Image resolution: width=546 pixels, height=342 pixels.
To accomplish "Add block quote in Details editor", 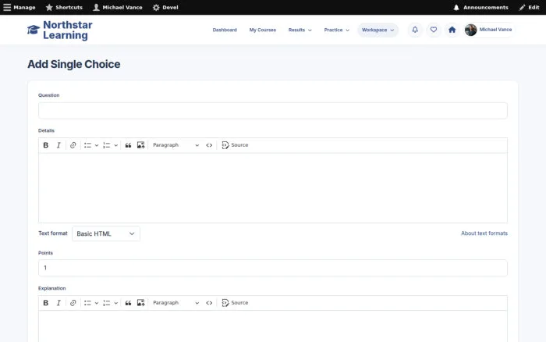I will point(128,145).
